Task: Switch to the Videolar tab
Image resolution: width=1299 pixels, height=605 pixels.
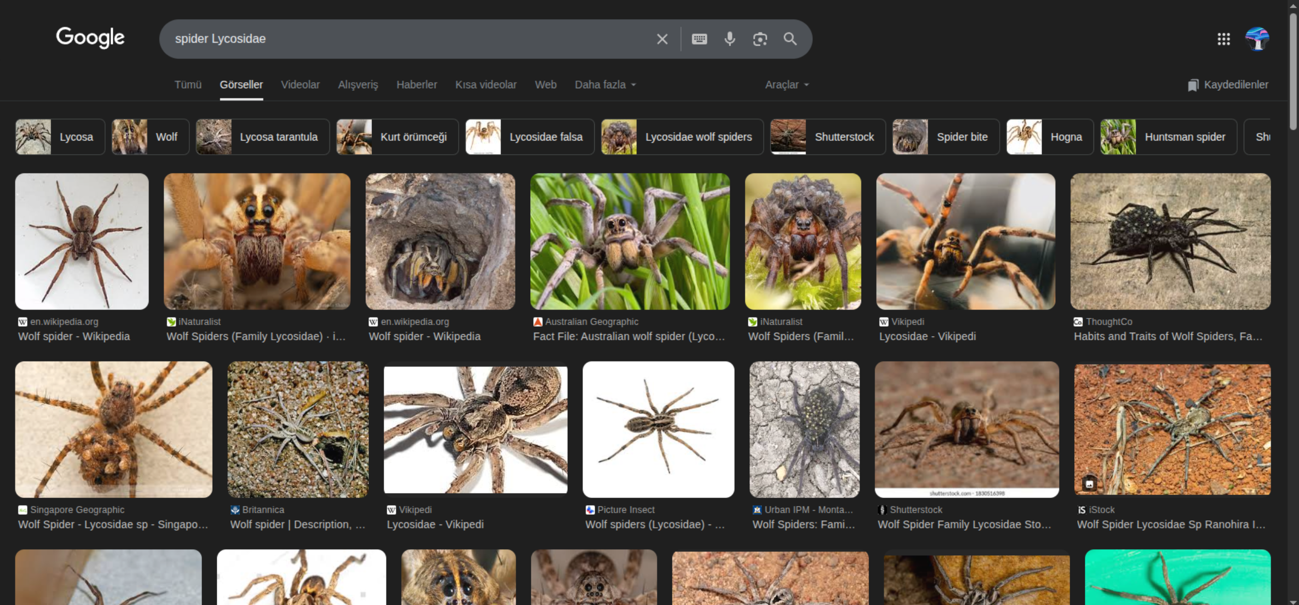Action: [x=300, y=85]
